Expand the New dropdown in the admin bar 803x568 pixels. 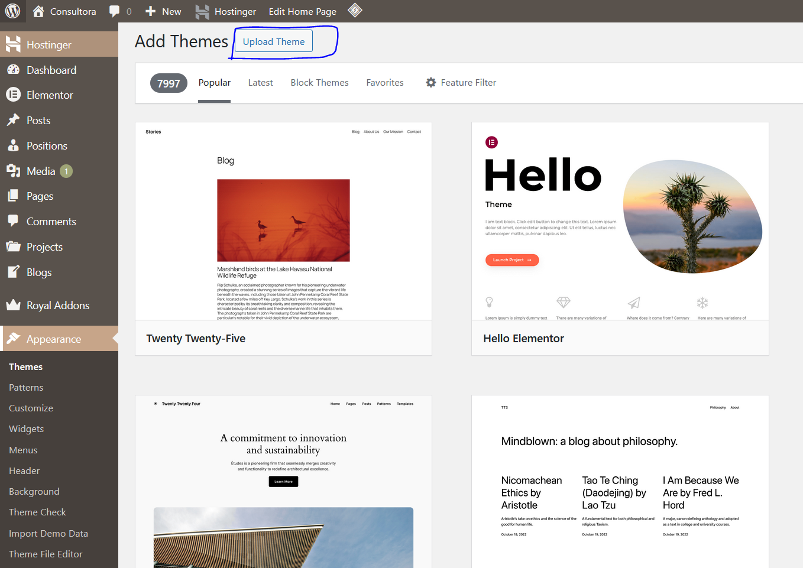tap(163, 11)
